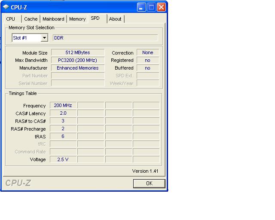Open the About tab

tap(115, 19)
